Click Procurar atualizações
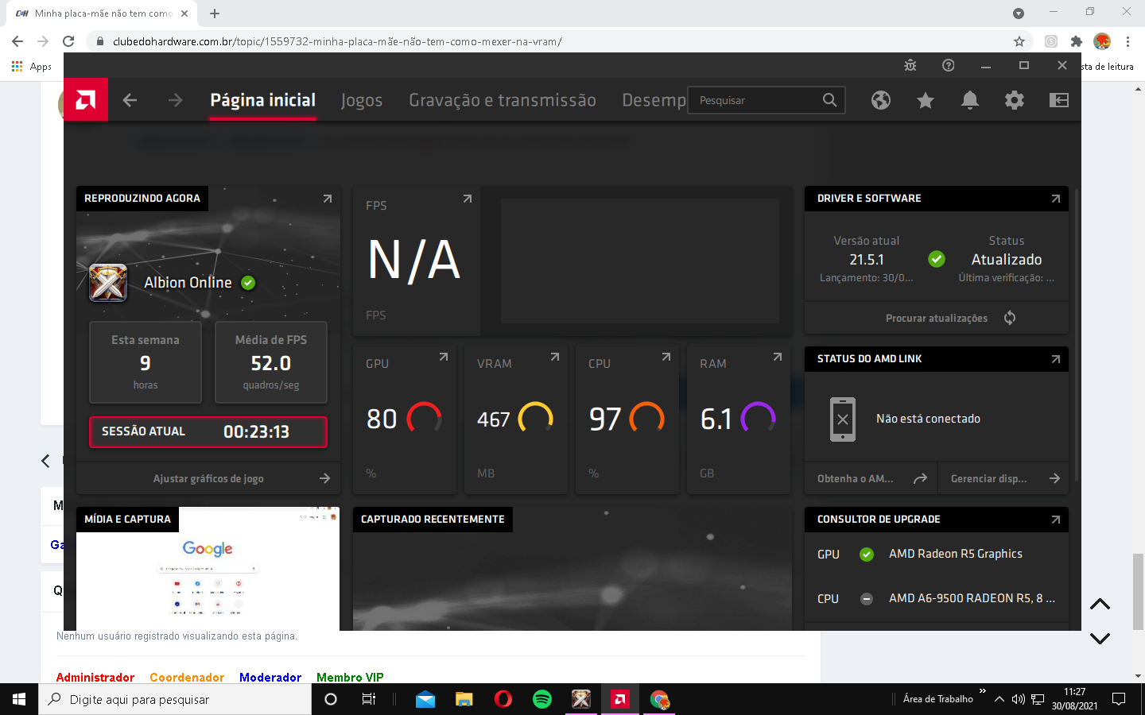The width and height of the screenshot is (1145, 715). point(937,318)
